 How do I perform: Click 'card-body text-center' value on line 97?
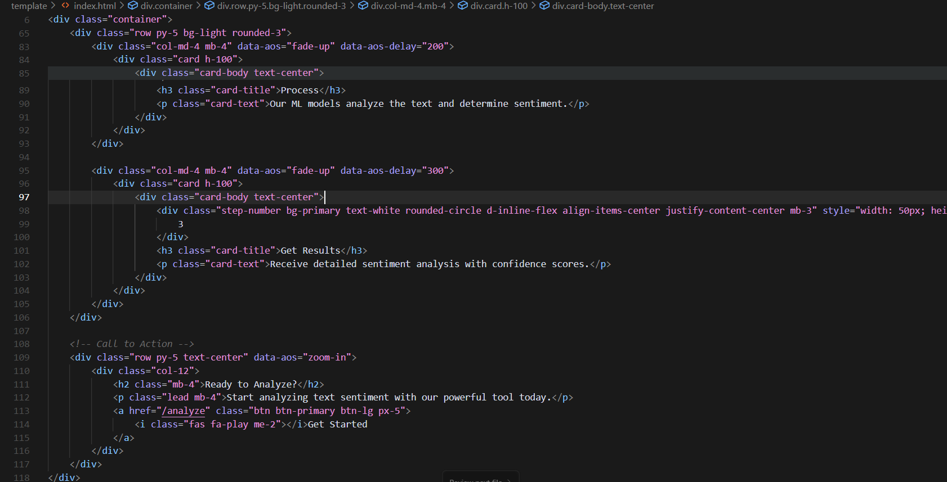pos(256,197)
